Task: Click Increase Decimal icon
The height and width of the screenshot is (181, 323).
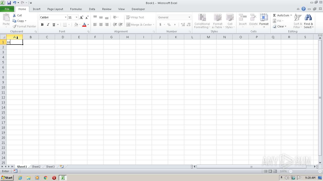Action: pyautogui.click(x=183, y=25)
